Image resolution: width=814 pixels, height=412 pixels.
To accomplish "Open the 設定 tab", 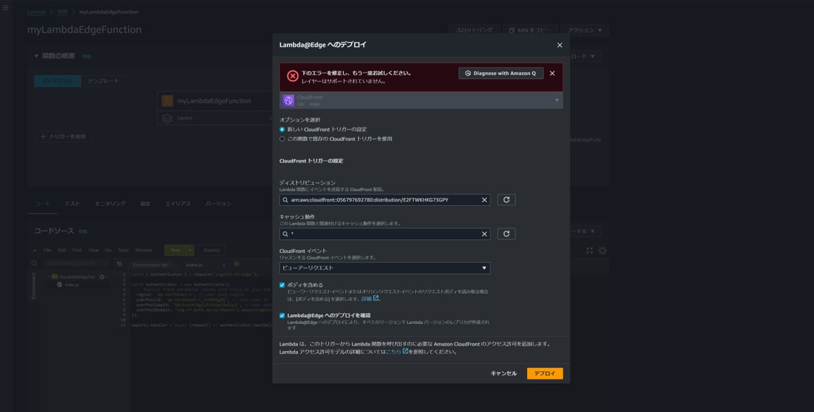I will [x=145, y=203].
